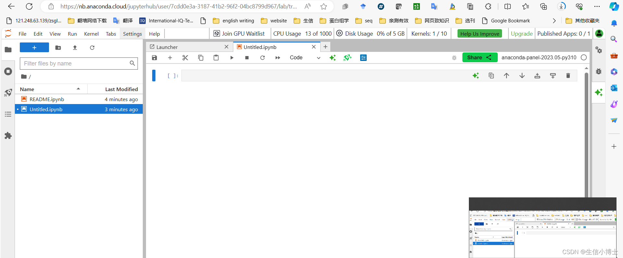Open the File menu
This screenshot has height=258, width=623.
[22, 34]
